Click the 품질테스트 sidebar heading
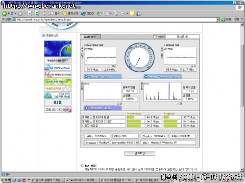Viewport: 245px width, 183px height. (52, 36)
